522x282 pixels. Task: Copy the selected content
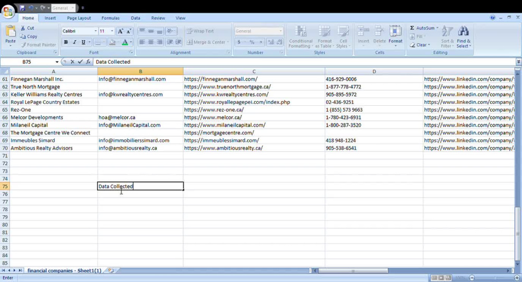[x=29, y=36]
